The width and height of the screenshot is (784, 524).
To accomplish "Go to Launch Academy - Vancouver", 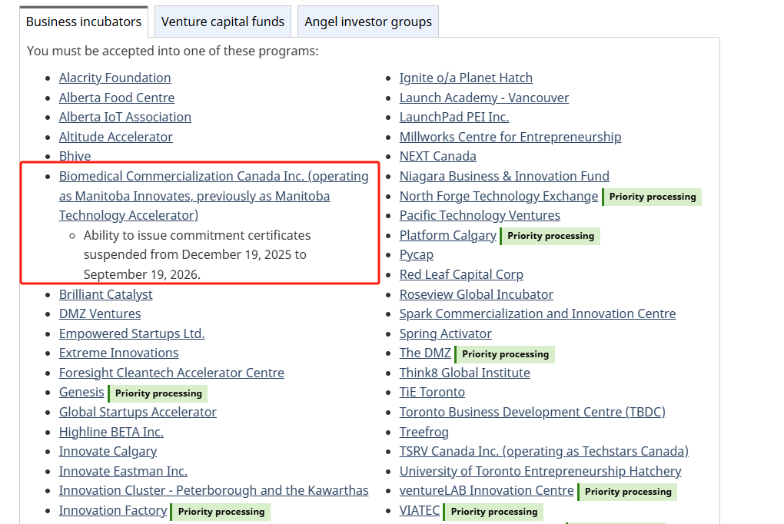I will click(484, 98).
